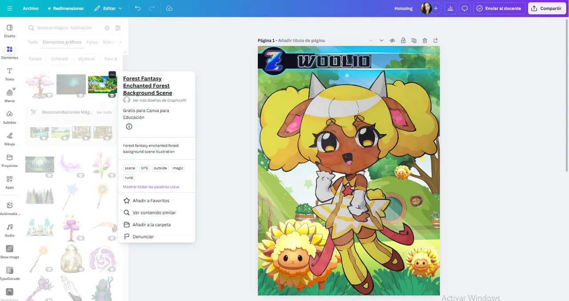Expand the Editar mode dropdown
569x301 pixels.
tap(108, 8)
